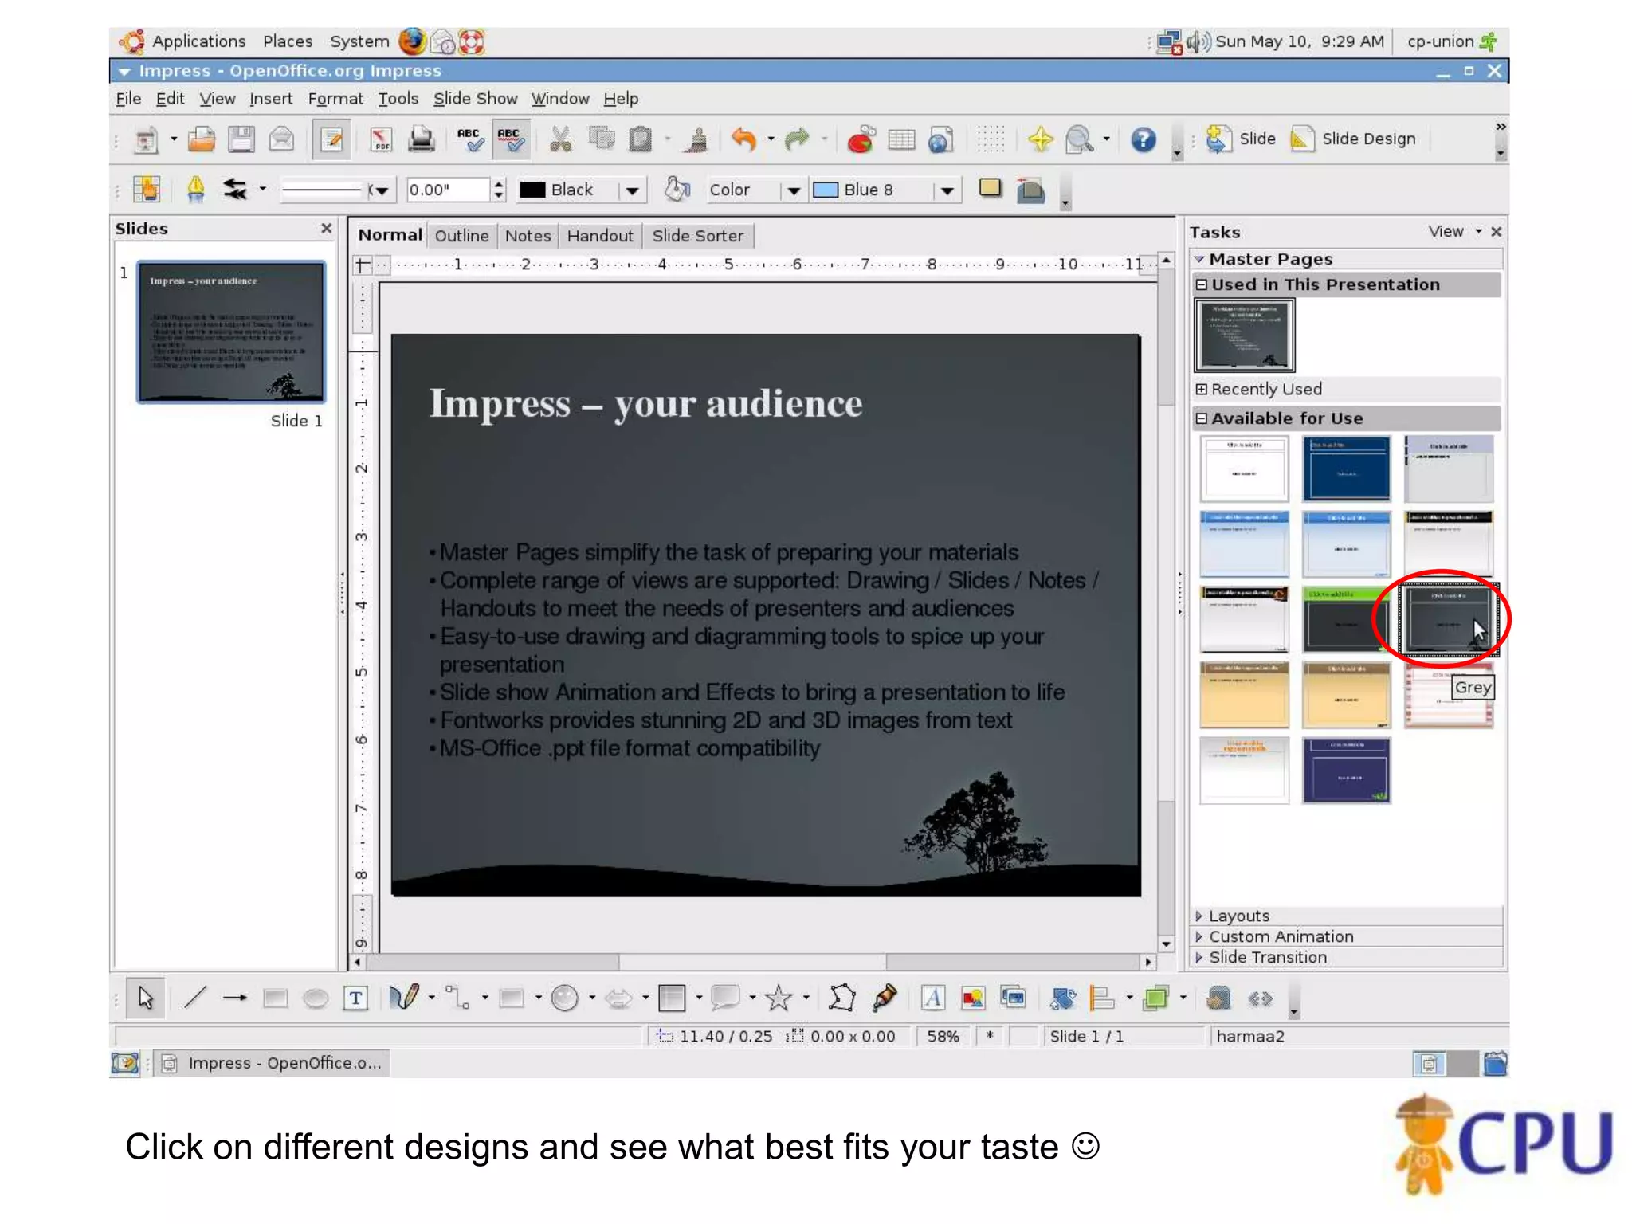Select the Text tool

(x=355, y=998)
